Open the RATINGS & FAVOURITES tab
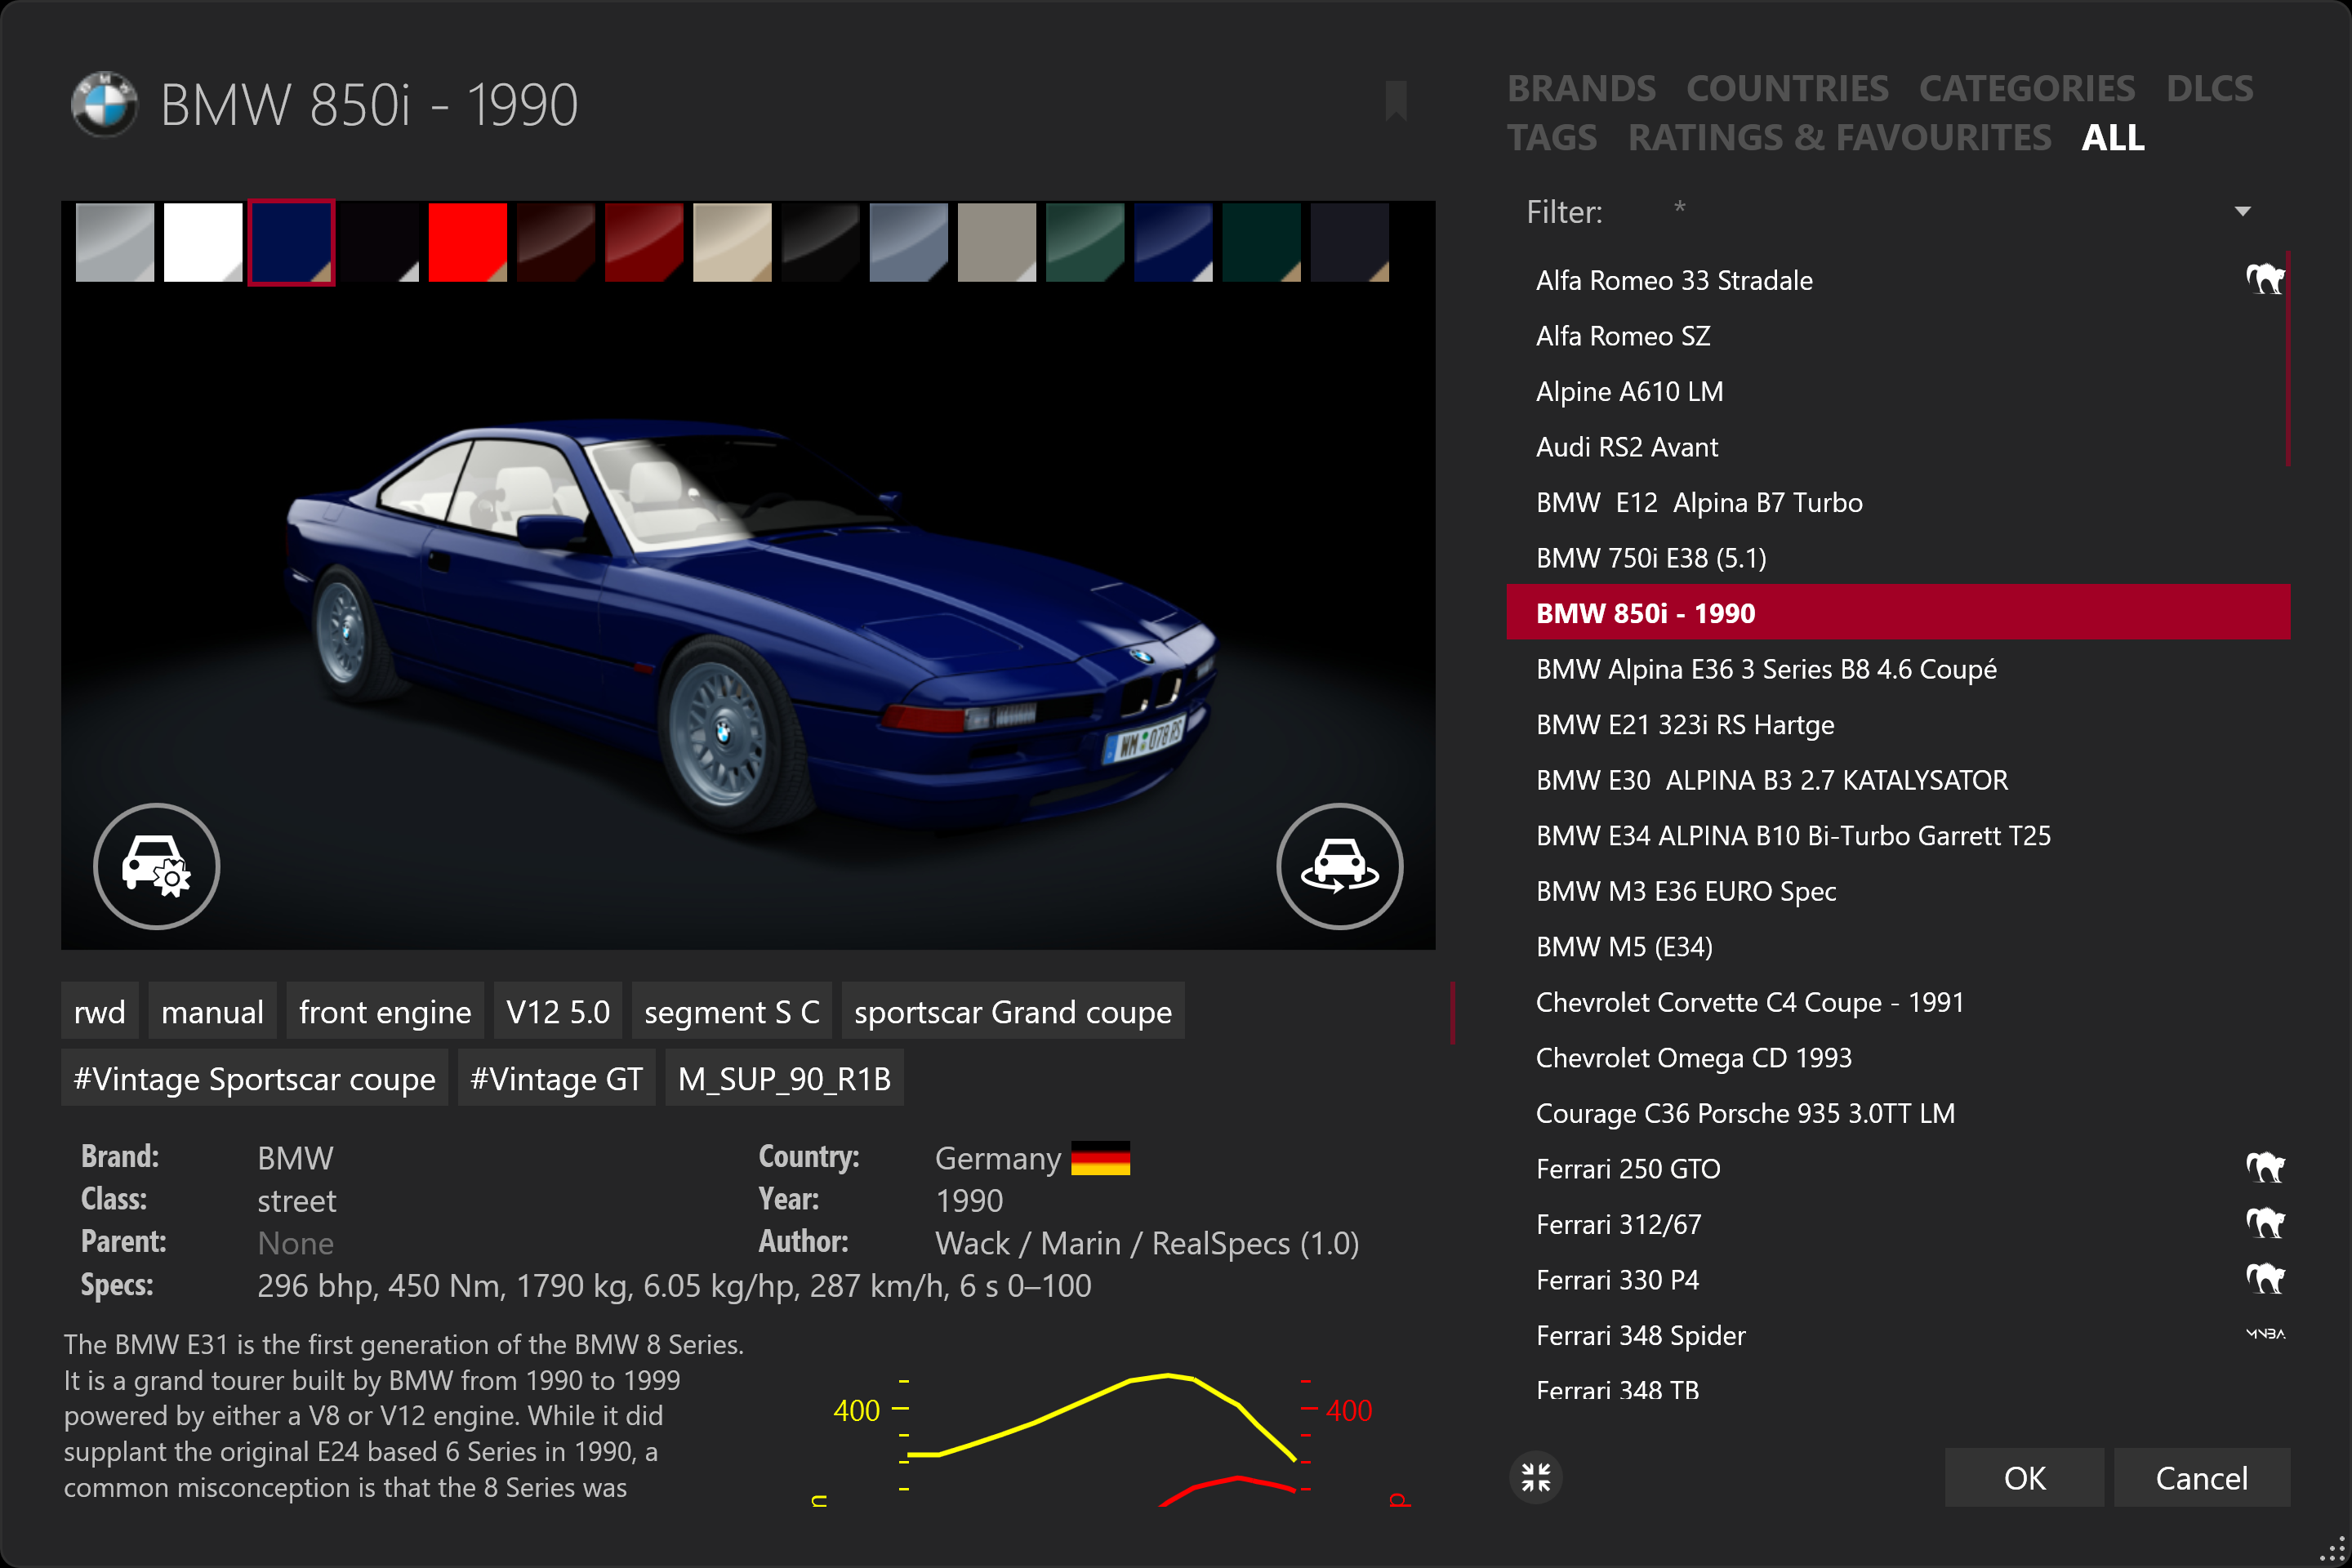2352x1568 pixels. 1839,137
